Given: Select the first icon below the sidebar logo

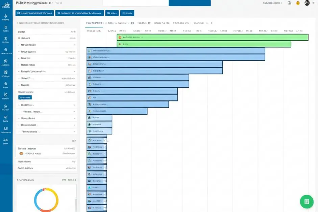Looking at the screenshot, I should [x=6, y=17].
